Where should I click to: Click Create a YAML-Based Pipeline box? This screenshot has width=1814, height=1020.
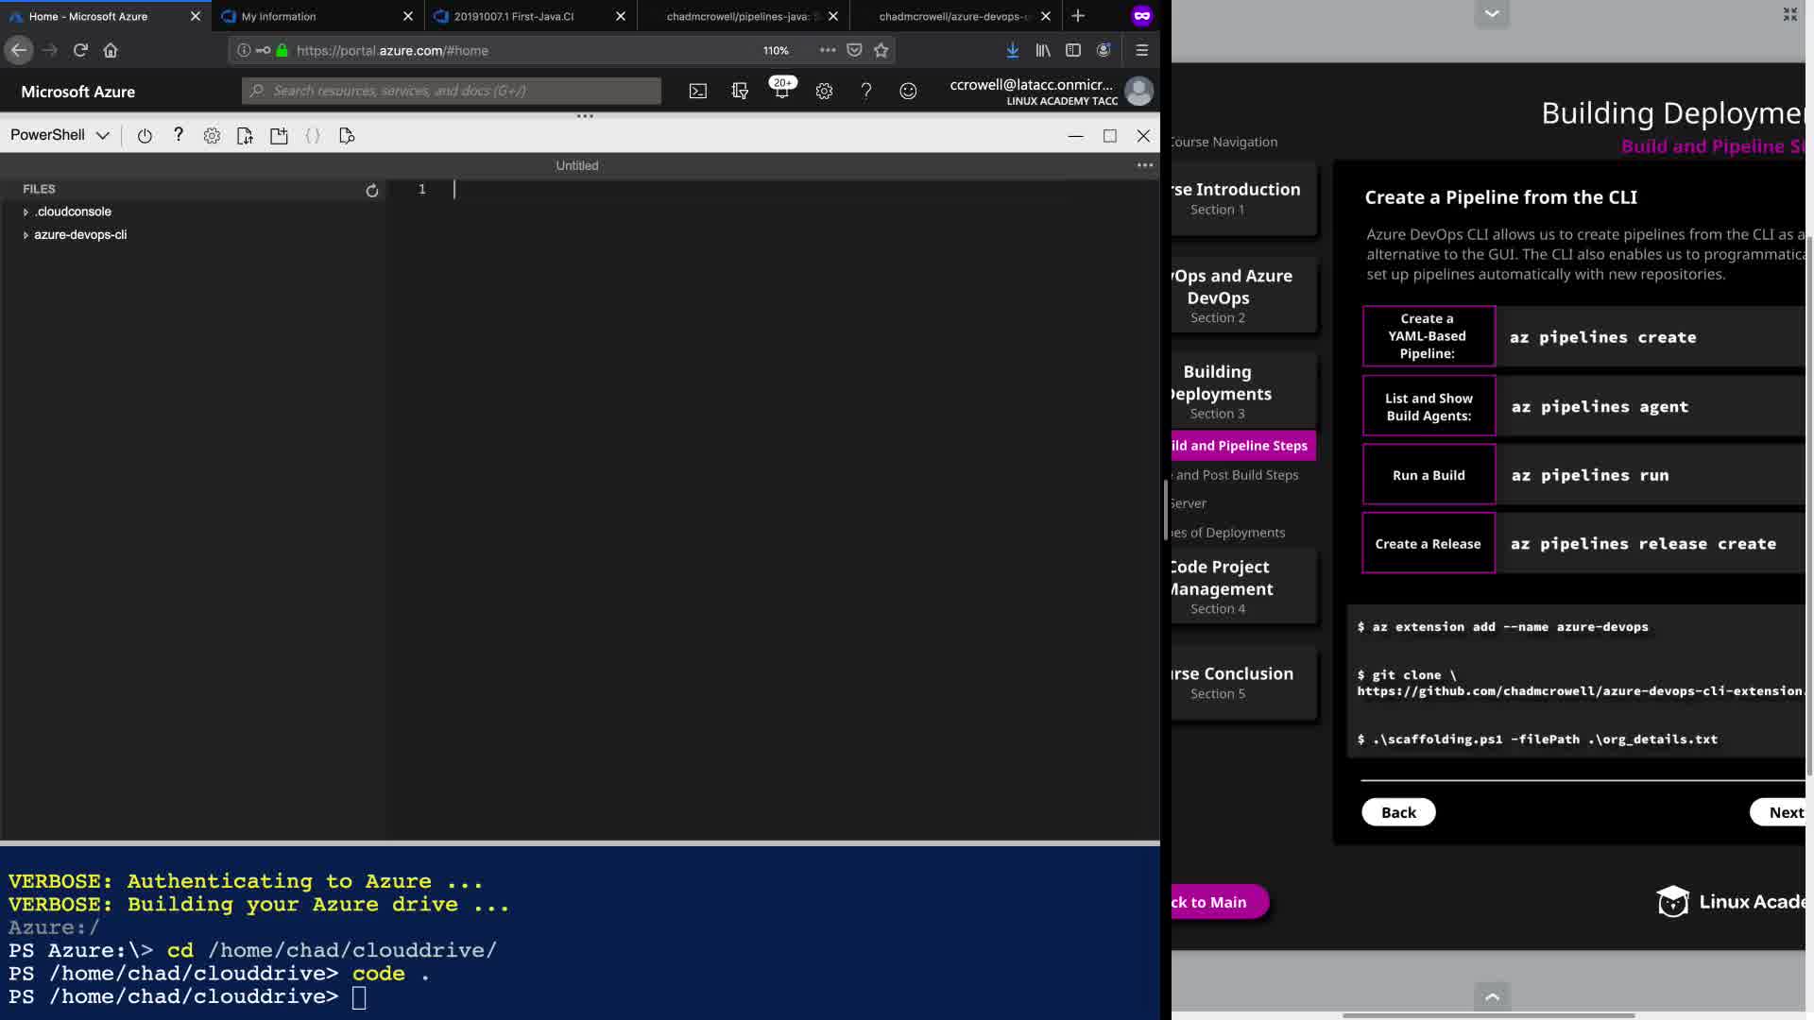tap(1428, 336)
